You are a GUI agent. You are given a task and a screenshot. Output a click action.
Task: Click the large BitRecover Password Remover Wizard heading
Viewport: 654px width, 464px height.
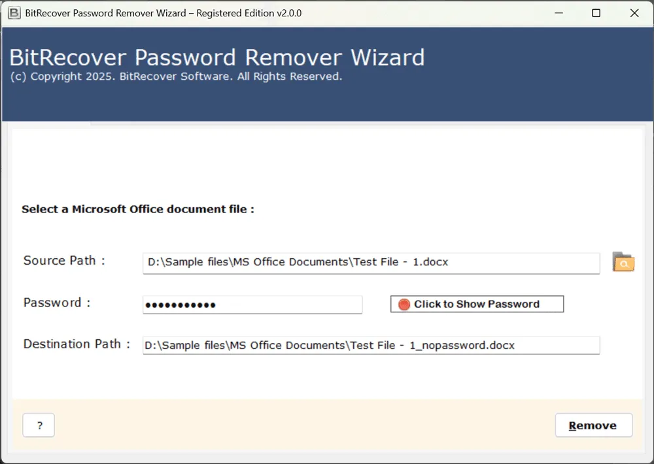[216, 58]
